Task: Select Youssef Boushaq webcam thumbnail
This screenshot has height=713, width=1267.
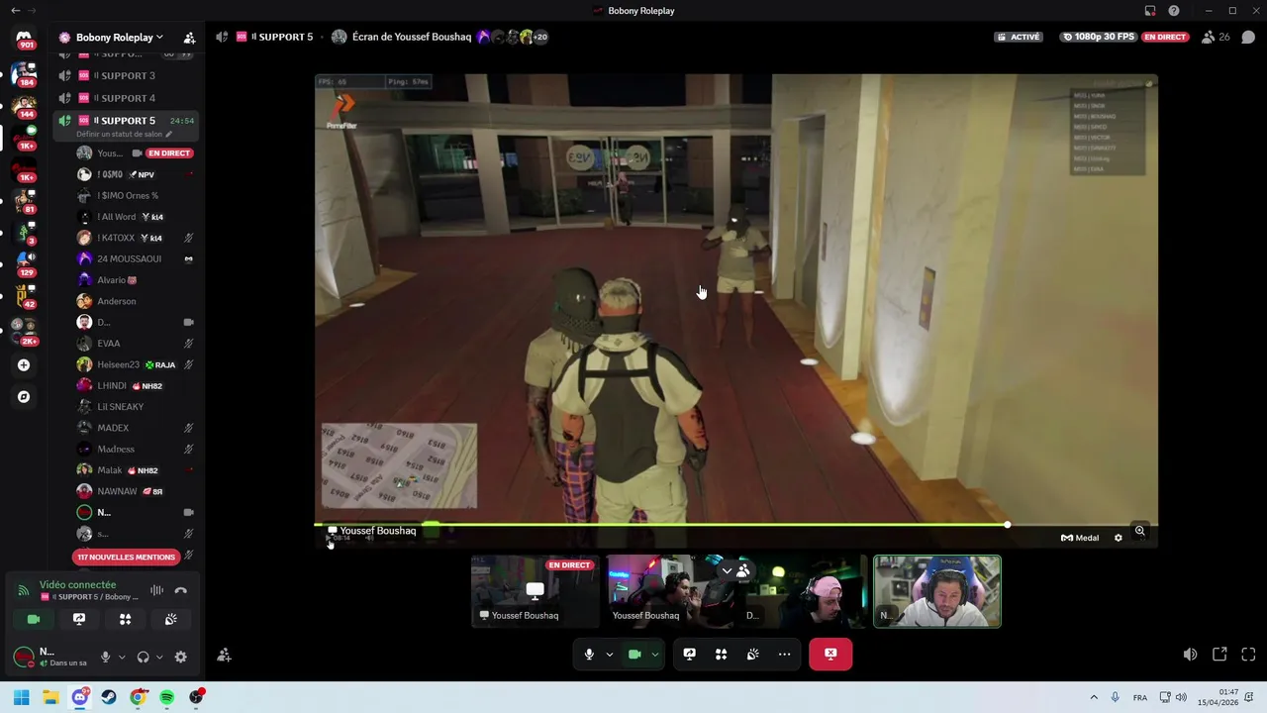Action: coord(670,591)
